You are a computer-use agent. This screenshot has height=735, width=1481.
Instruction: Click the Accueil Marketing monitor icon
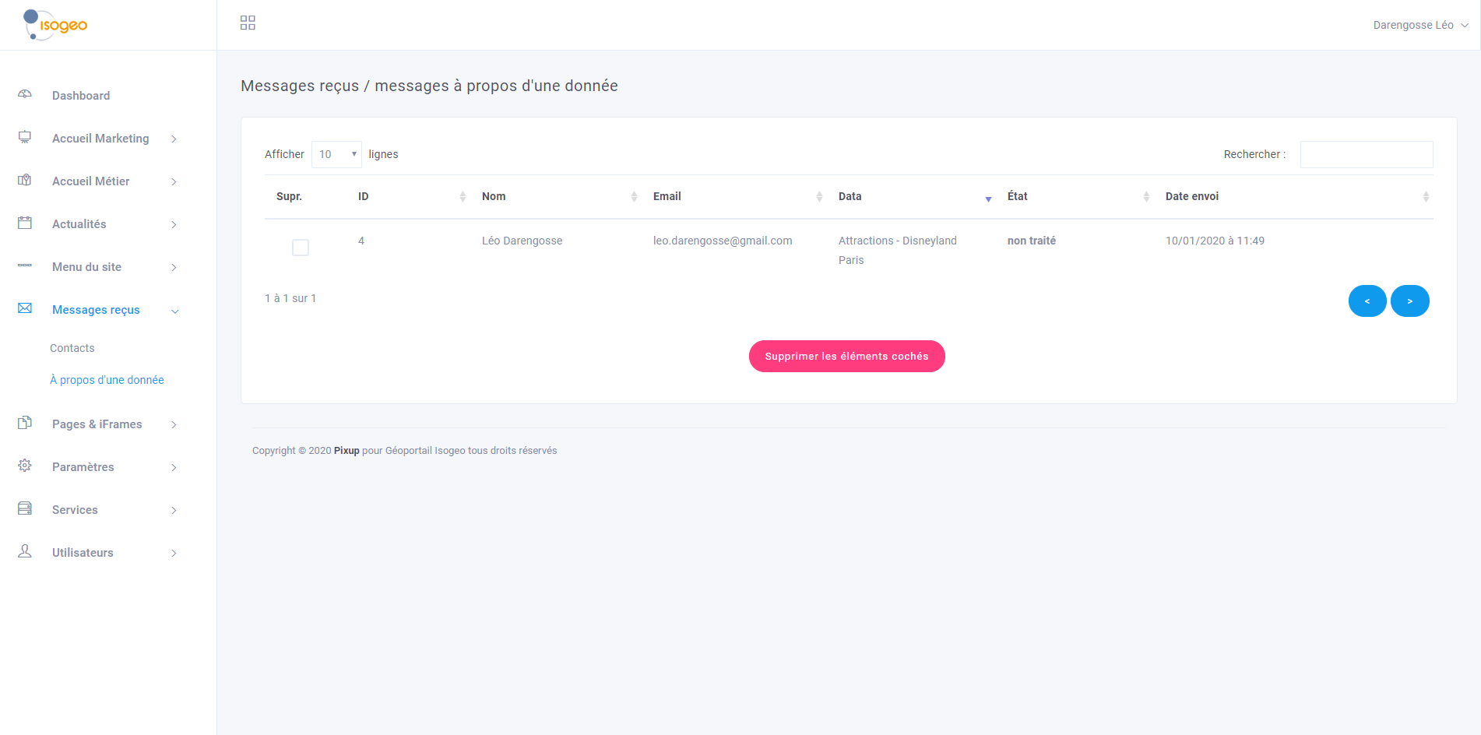25,137
